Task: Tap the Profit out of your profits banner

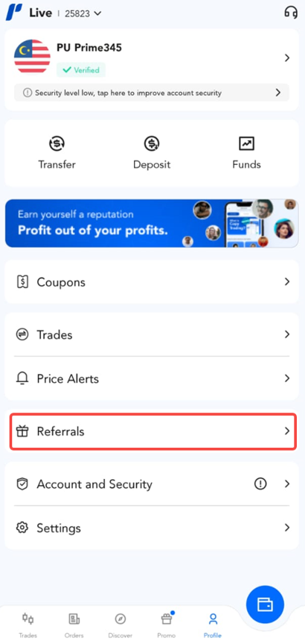Action: tap(152, 223)
